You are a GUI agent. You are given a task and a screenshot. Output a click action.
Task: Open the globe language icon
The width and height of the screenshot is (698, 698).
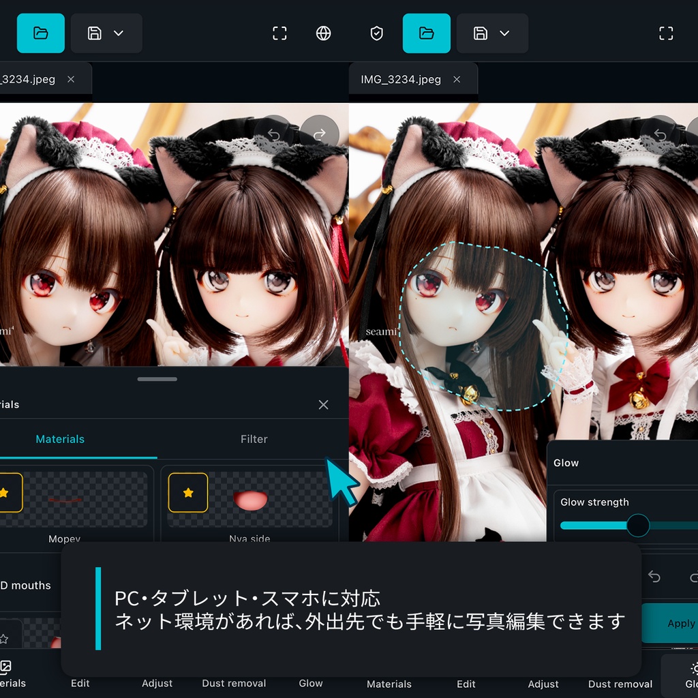323,33
